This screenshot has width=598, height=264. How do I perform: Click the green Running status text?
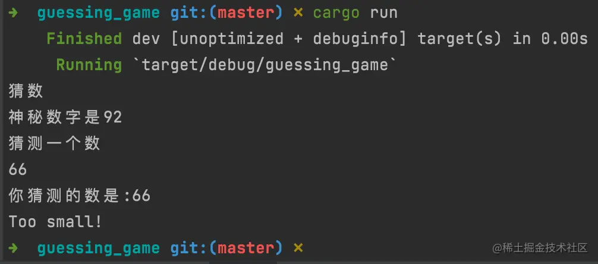coord(89,65)
